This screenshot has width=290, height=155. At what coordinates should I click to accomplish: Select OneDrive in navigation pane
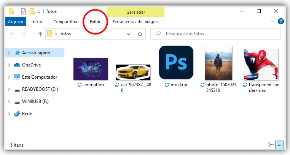coord(32,65)
